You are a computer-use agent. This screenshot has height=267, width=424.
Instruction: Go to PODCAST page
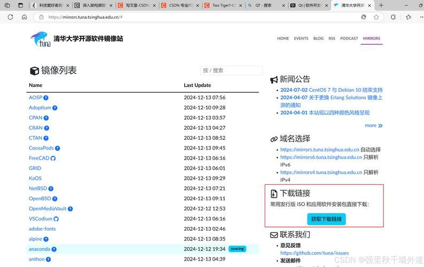tap(349, 38)
